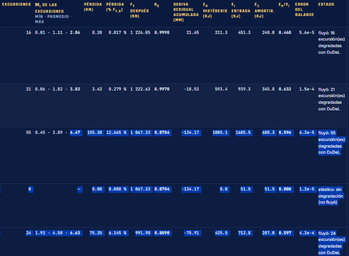Click status text 'fluyó: 16 excursión(es)'
This screenshot has width=349, height=256.
332,36
